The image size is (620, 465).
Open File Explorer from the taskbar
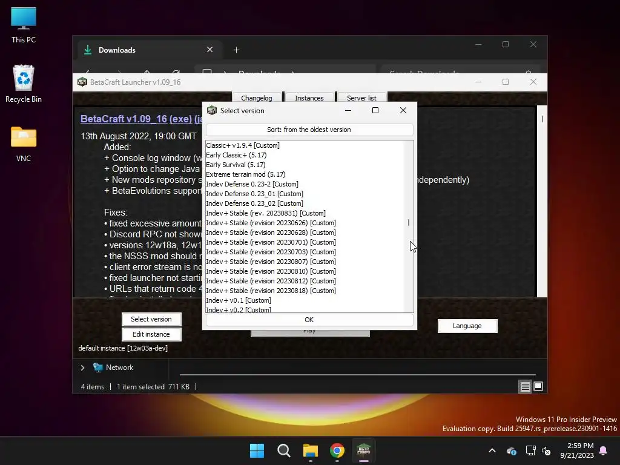pos(311,450)
